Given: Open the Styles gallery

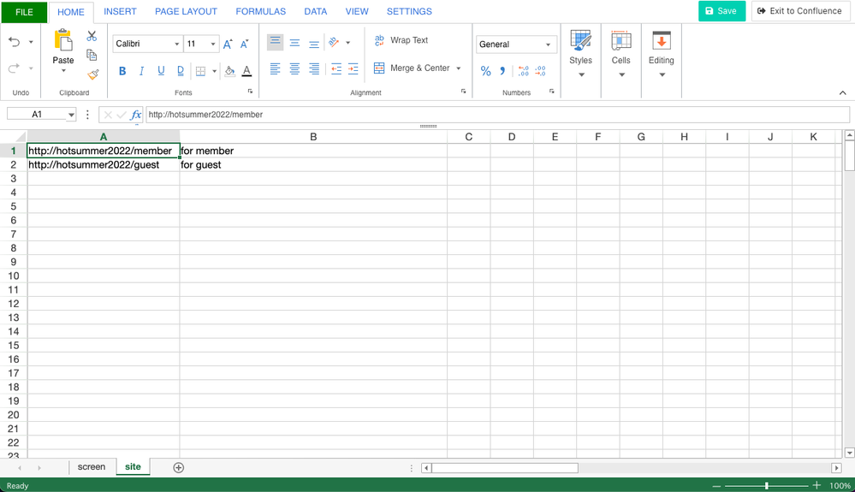Looking at the screenshot, I should point(581,54).
